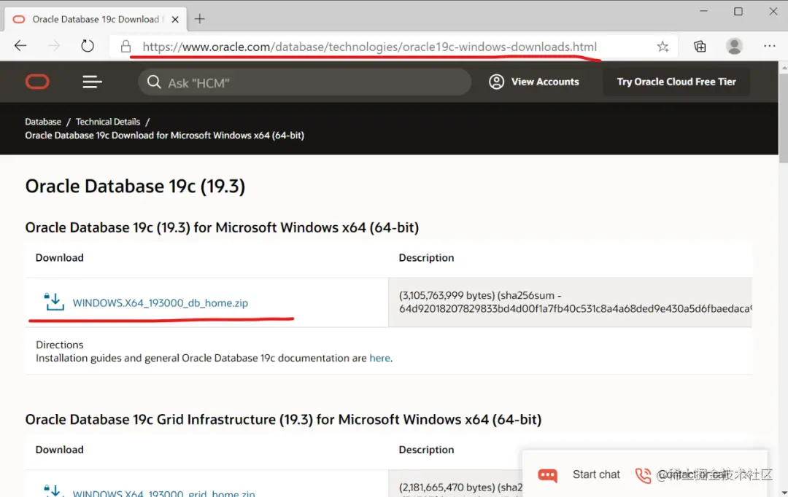Click the 2,181,665,470 bytes description text
This screenshot has width=788, height=497.
(461, 488)
